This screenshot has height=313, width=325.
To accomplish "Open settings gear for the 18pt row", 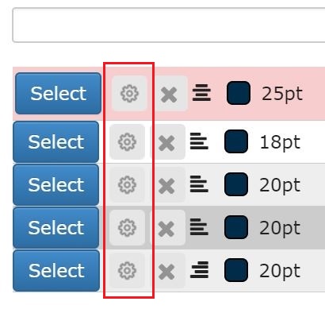I will [127, 141].
